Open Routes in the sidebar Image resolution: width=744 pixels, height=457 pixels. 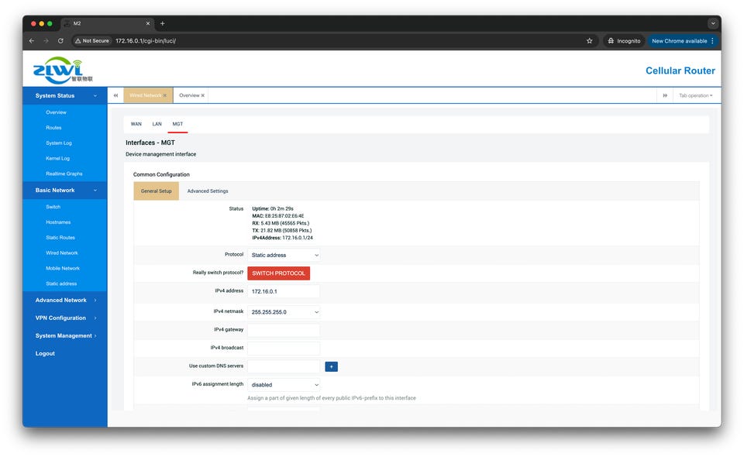[x=53, y=128]
